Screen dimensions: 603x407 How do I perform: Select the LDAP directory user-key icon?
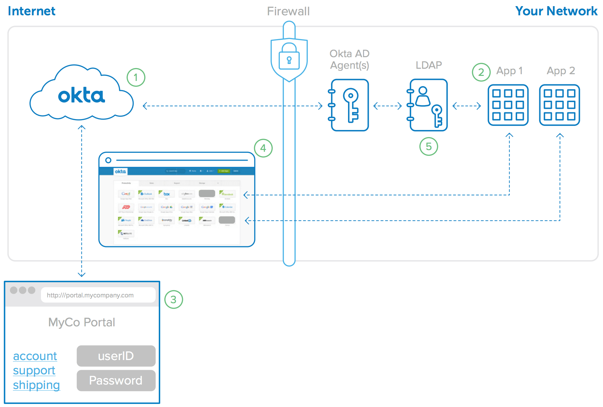(427, 105)
